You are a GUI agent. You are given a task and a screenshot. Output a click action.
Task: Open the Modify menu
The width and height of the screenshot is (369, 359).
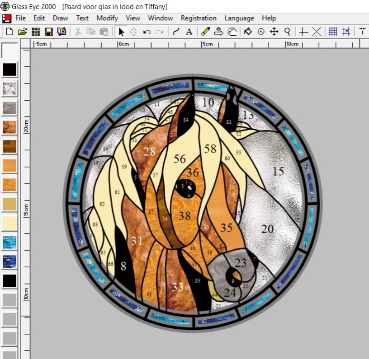coord(107,18)
